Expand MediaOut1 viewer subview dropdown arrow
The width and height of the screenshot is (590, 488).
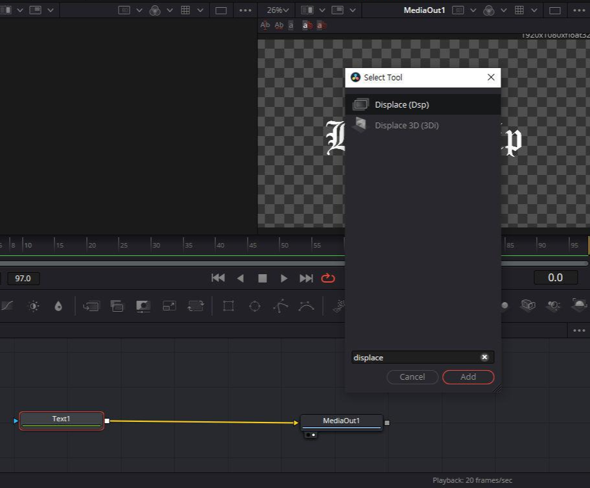tap(353, 10)
